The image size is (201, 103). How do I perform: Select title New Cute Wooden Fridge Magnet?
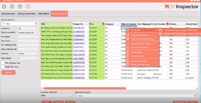pyautogui.click(x=57, y=70)
